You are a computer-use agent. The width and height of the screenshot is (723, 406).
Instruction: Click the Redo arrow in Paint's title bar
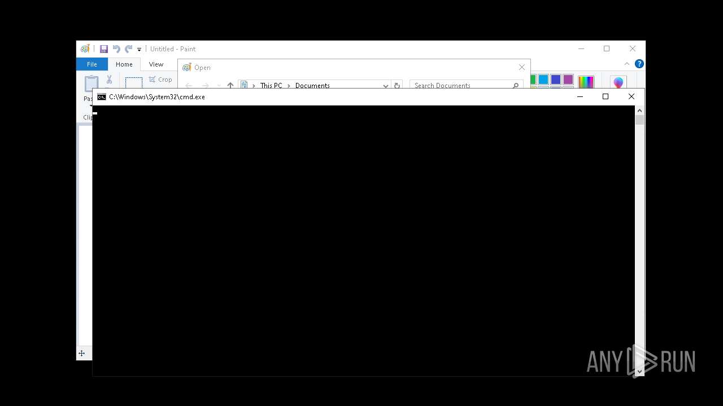pos(129,49)
